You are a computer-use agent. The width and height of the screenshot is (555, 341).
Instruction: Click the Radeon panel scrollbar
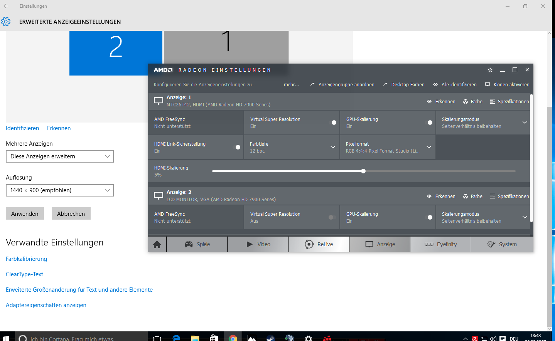531,158
